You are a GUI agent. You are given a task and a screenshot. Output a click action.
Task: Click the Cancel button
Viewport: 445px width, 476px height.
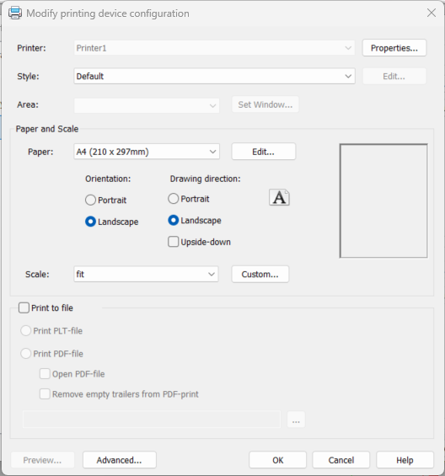[341, 460]
